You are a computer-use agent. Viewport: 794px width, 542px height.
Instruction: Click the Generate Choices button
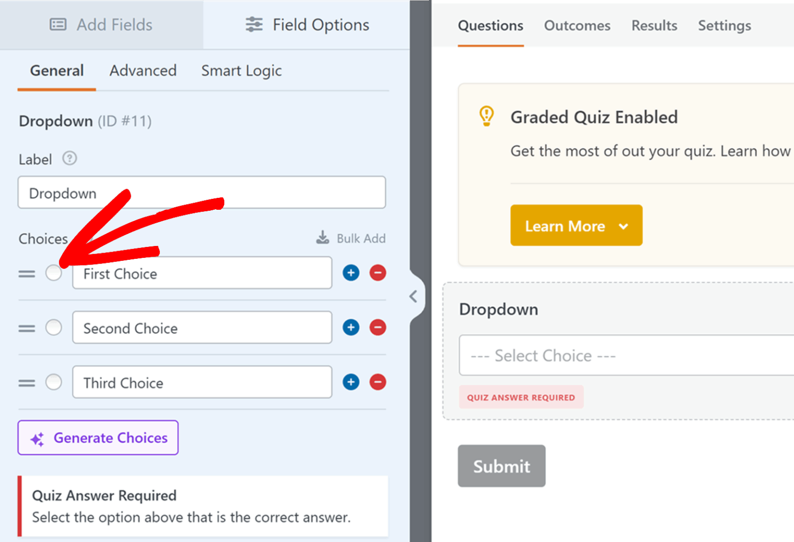(98, 438)
